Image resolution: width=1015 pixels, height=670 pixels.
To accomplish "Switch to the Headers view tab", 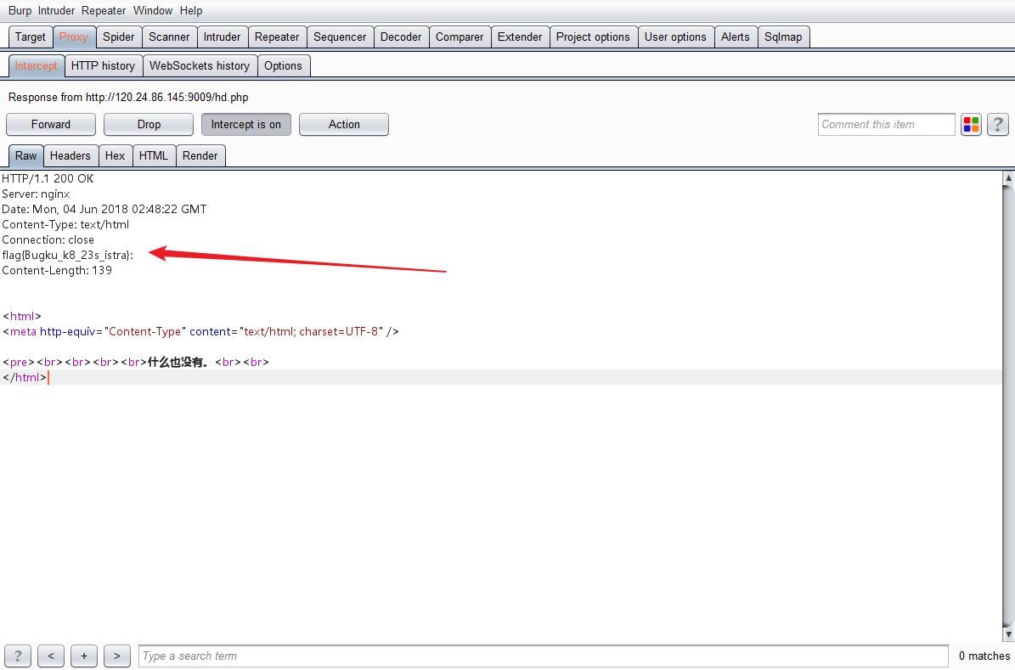I will (x=70, y=155).
